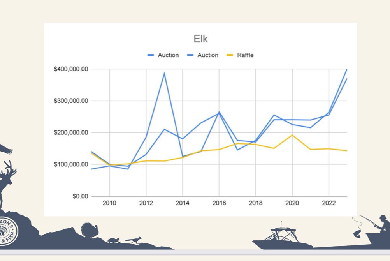Select the "Raffle" legend label

click(x=245, y=55)
